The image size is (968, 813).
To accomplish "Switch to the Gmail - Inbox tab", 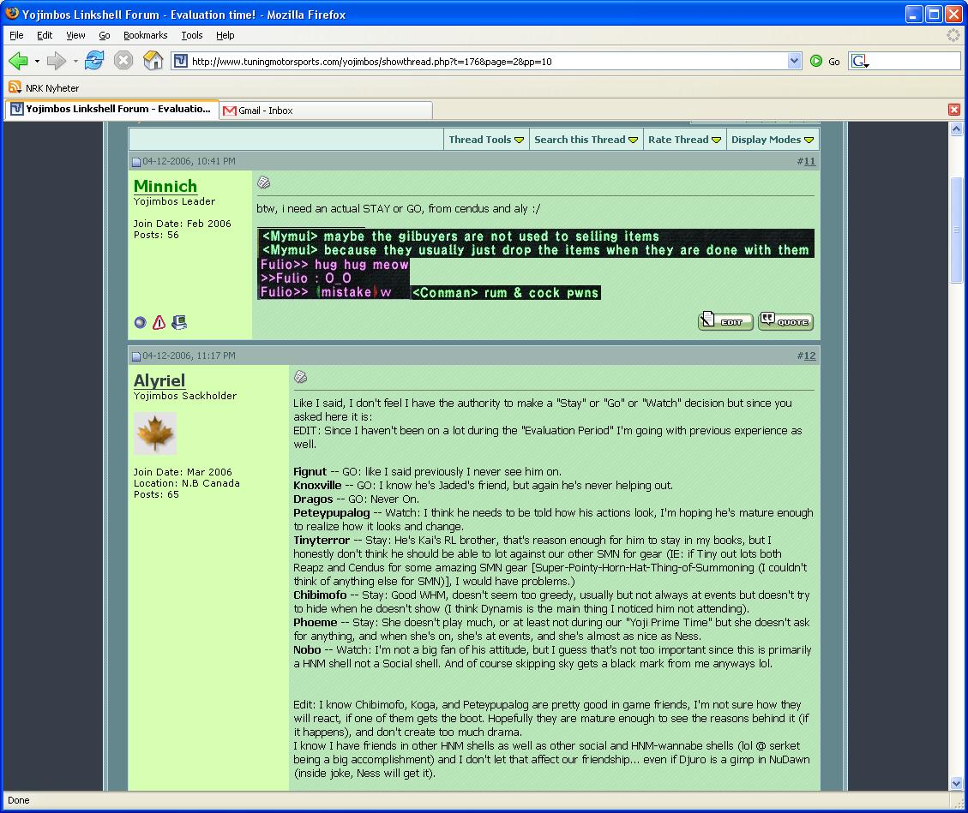I will (x=266, y=111).
